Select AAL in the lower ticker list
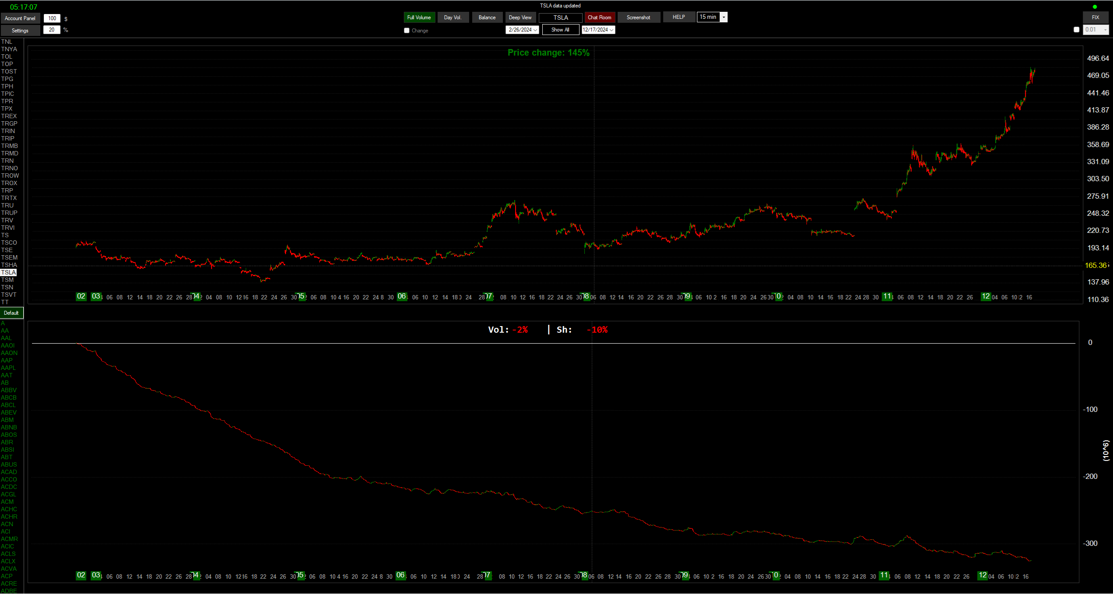 pos(6,338)
